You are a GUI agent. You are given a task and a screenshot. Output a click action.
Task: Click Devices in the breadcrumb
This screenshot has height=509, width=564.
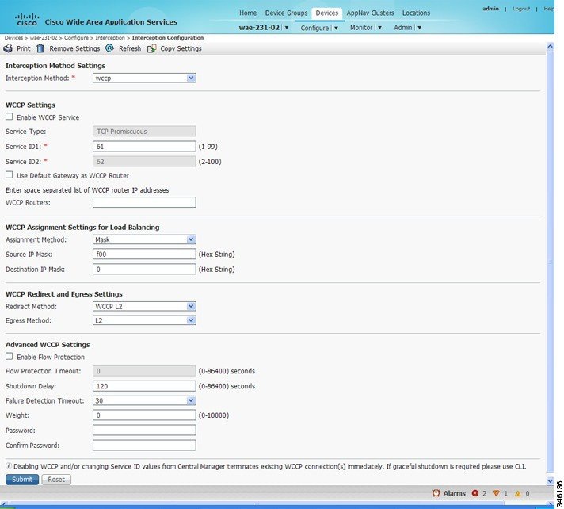[13, 37]
